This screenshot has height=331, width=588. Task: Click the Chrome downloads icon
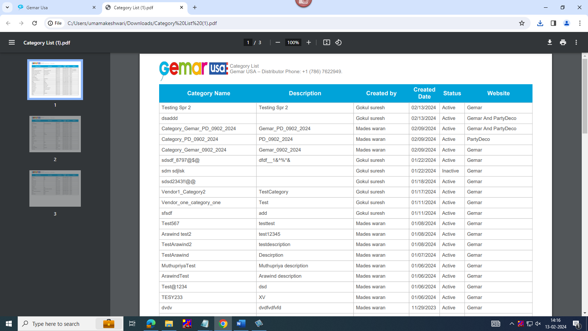[540, 23]
